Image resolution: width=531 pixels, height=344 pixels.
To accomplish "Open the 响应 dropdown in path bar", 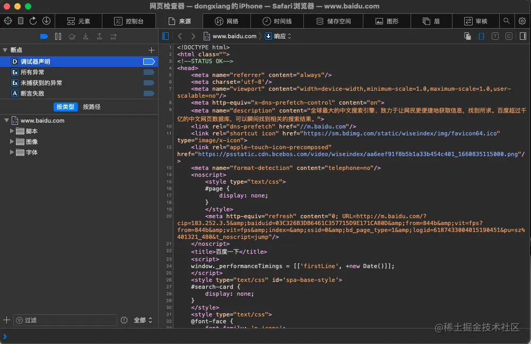I will pyautogui.click(x=279, y=36).
